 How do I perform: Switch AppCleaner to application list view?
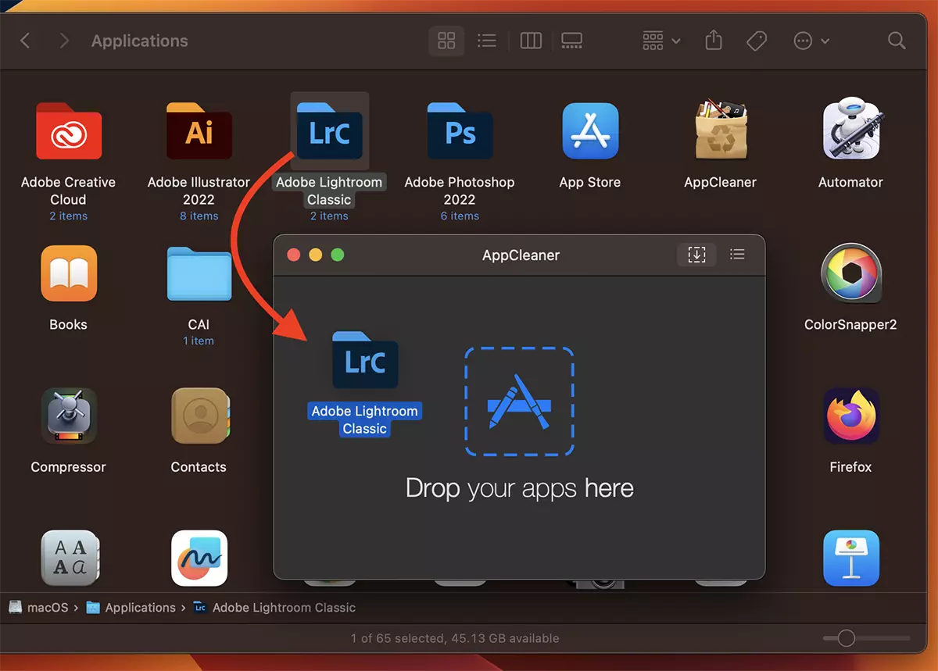tap(736, 254)
